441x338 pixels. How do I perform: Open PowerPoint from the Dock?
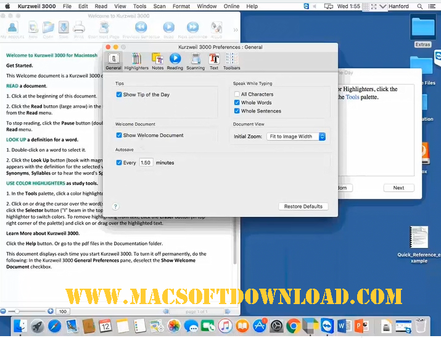[361, 326]
